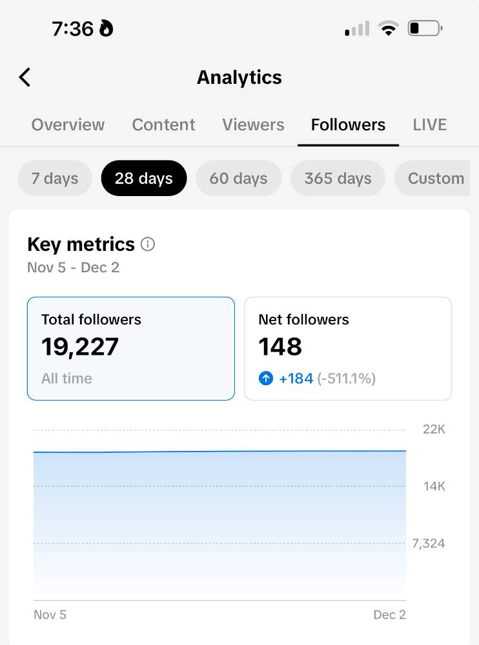
Task: Select the Net followers card
Action: click(x=348, y=348)
